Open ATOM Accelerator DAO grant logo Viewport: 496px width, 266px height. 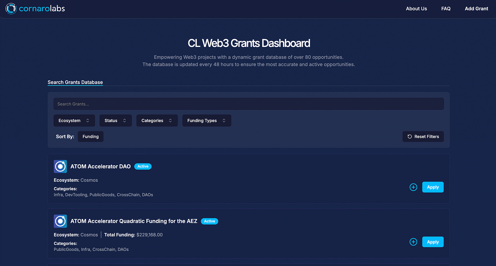[x=60, y=167]
